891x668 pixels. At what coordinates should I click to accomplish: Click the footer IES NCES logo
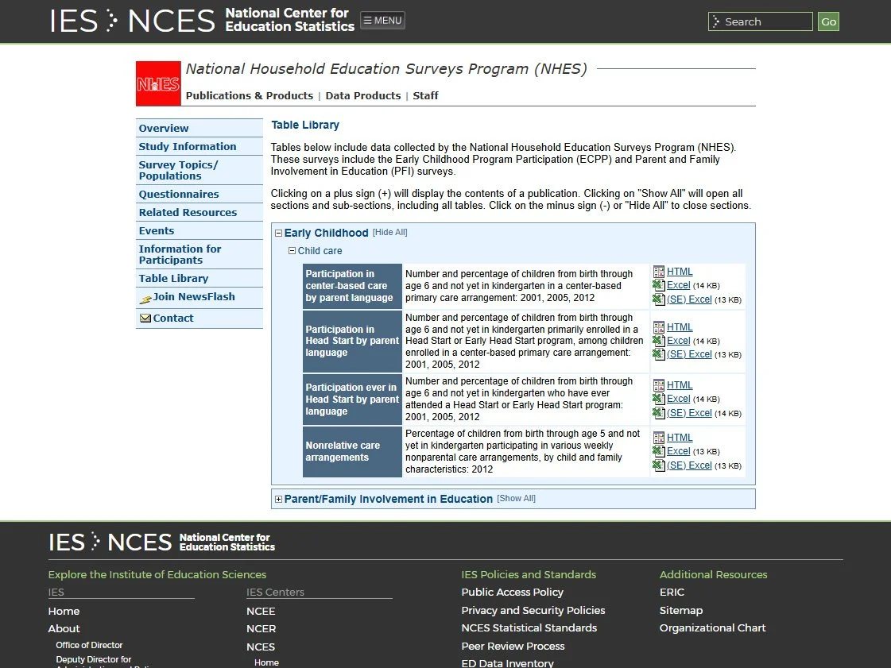[x=161, y=542]
